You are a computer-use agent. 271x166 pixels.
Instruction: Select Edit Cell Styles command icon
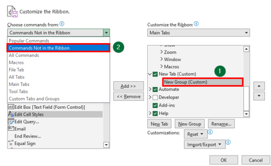pos(11,114)
